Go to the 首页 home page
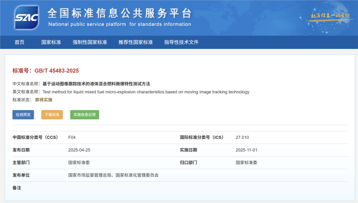The height and width of the screenshot is (203, 358). click(x=19, y=42)
